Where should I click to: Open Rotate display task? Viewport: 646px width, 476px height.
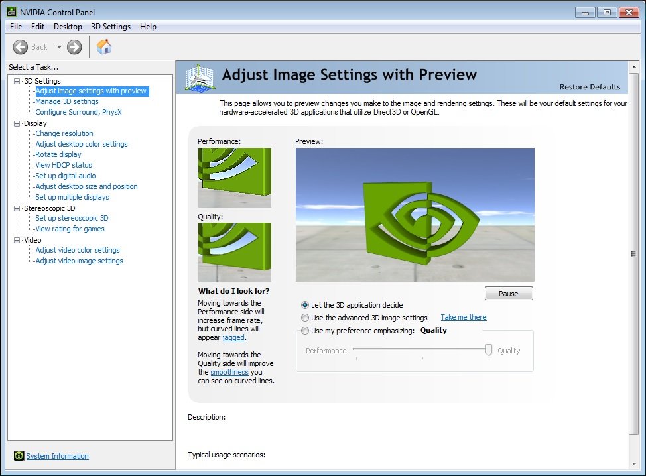(58, 155)
